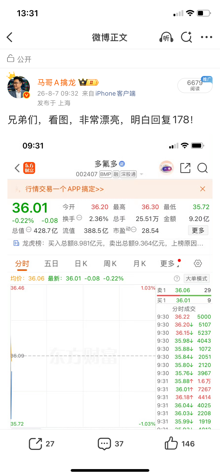Tap the question mark help icon
This screenshot has height=476, width=220.
(177, 278)
